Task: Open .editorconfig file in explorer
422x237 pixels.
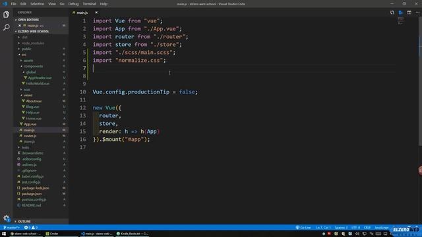Action: point(32,159)
